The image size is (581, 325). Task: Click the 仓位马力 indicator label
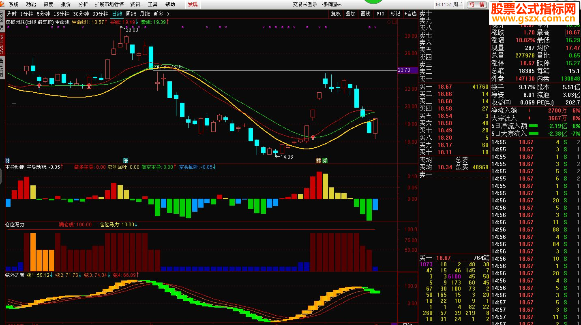[15, 224]
